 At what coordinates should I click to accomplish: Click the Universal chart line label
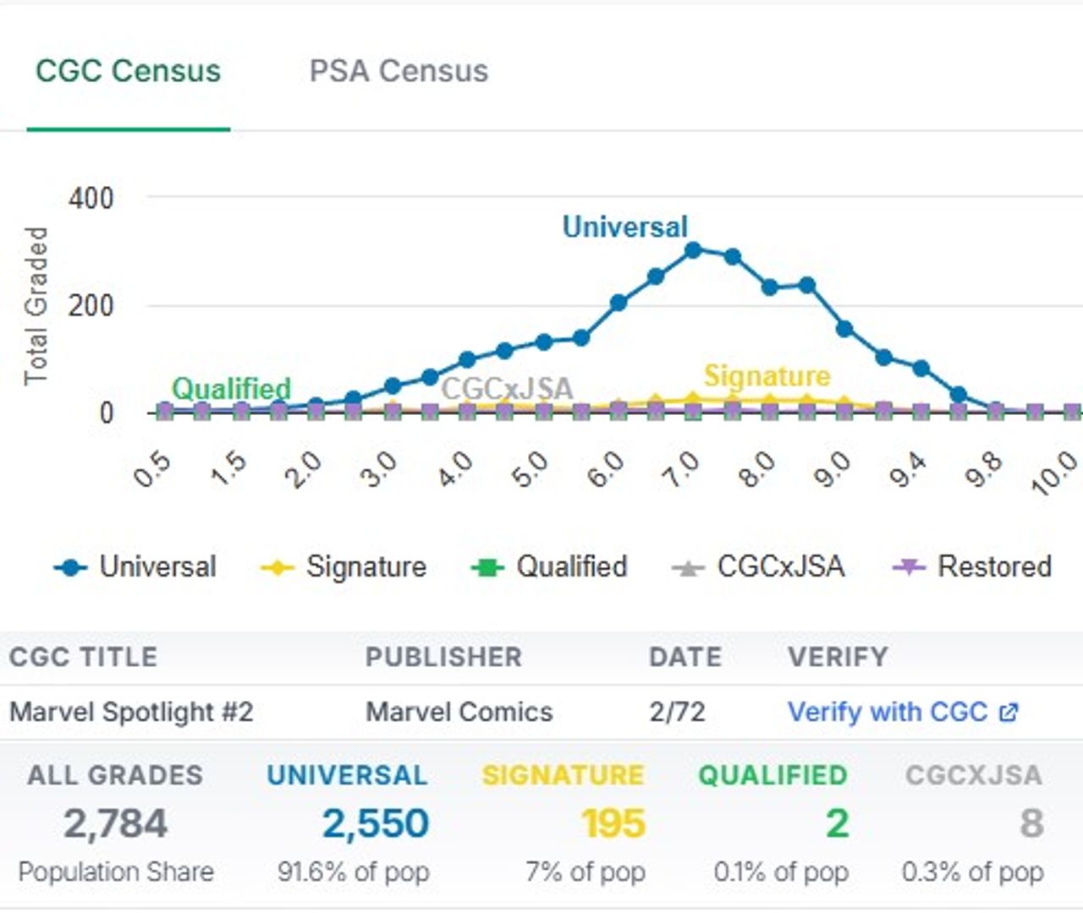(625, 227)
